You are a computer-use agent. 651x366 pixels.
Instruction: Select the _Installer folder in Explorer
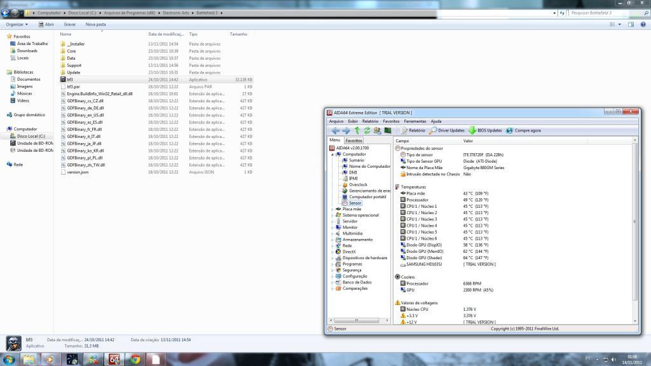point(156,44)
